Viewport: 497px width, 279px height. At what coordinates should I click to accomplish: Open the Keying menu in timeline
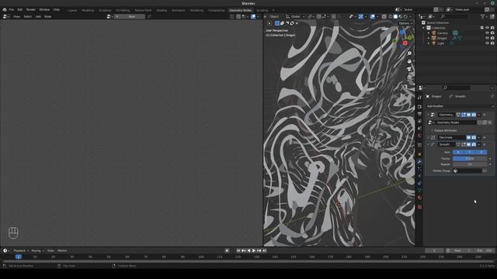coord(37,250)
